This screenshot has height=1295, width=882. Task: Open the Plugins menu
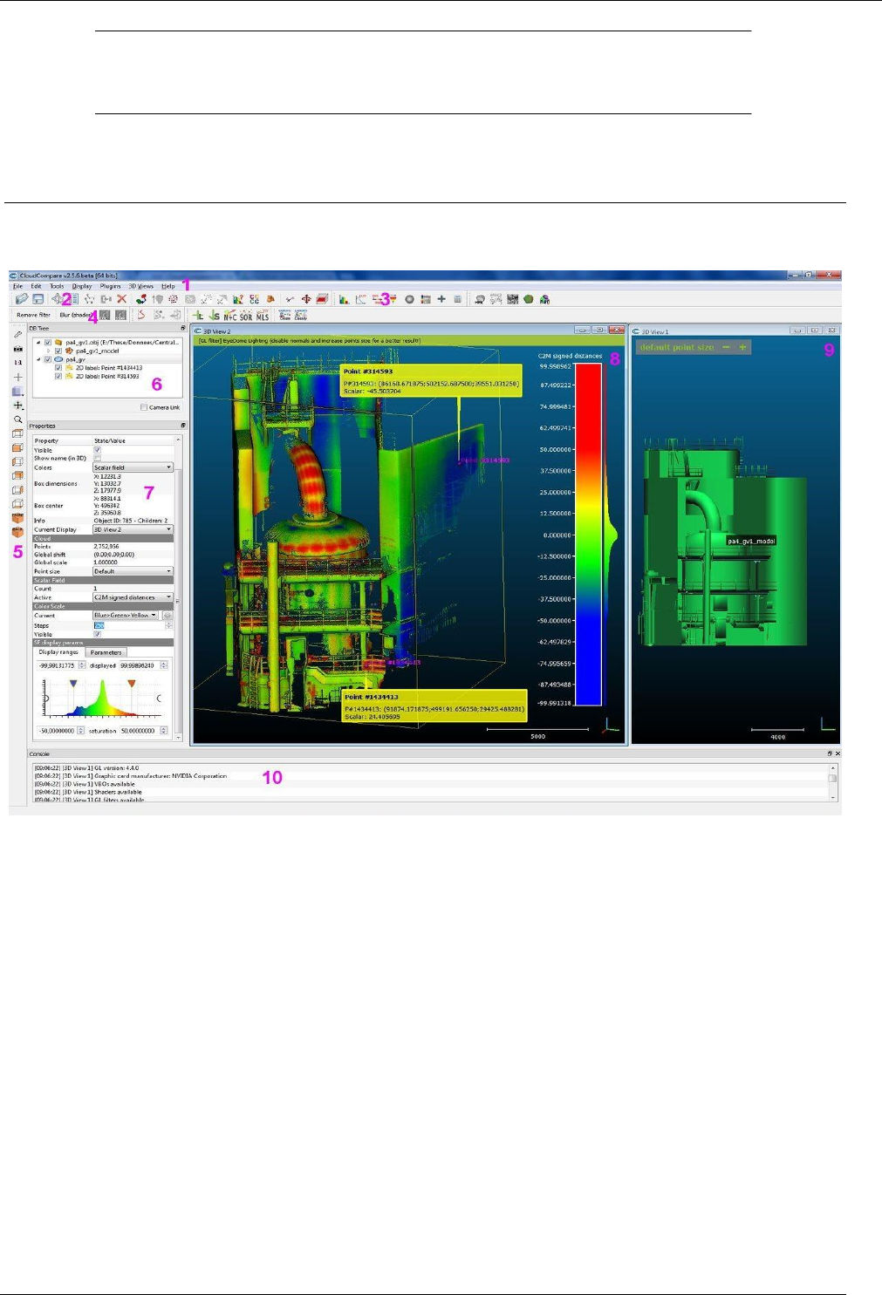point(110,286)
